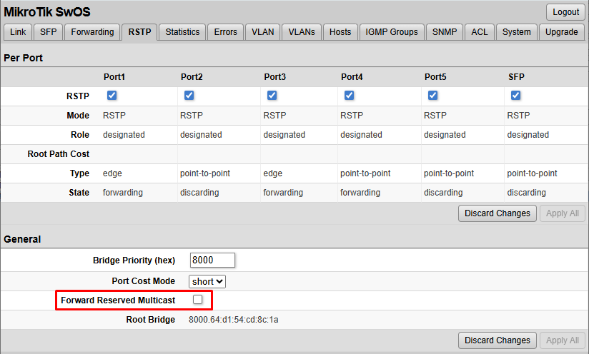Viewport: 589px width, 354px height.
Task: Open the VLAN tab
Action: pyautogui.click(x=263, y=32)
